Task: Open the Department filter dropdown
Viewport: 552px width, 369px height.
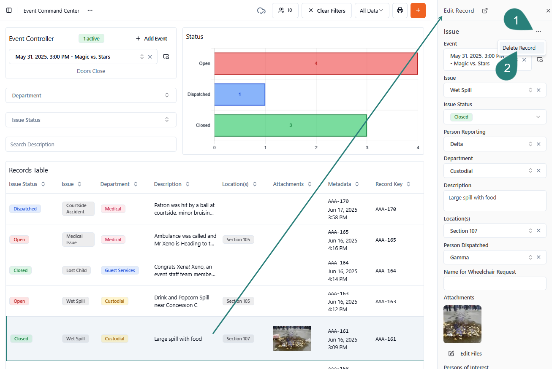Action: click(91, 95)
